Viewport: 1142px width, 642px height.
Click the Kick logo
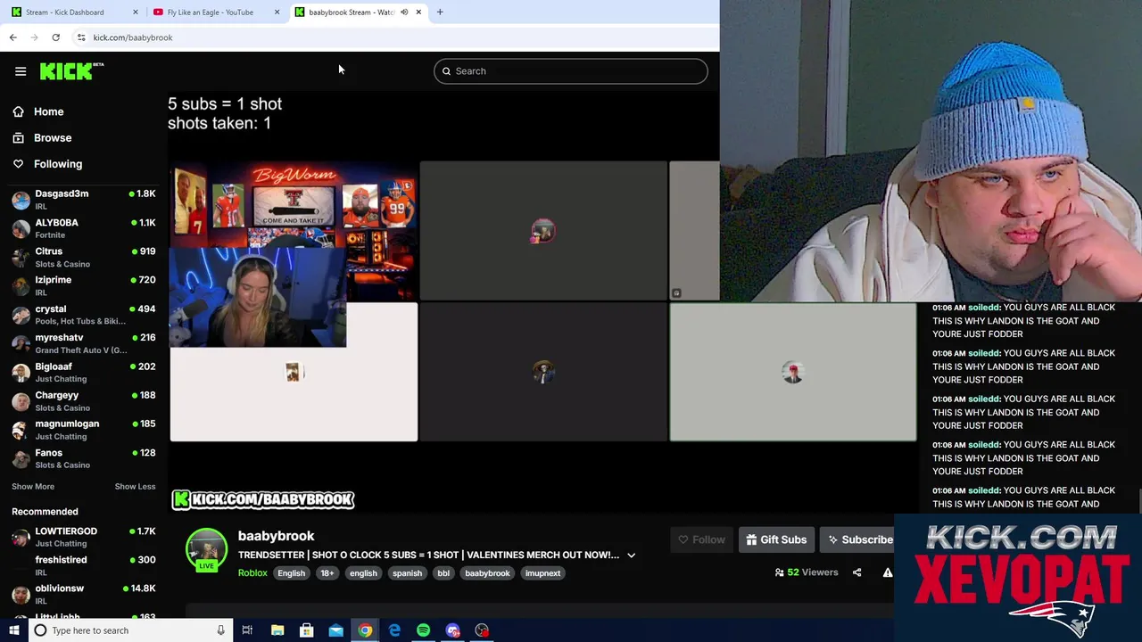pos(71,71)
